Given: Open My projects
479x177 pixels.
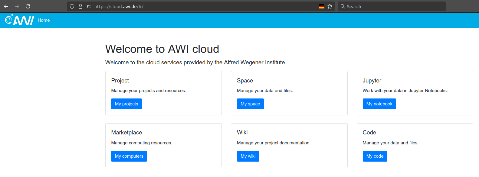Looking at the screenshot, I should click(x=126, y=104).
